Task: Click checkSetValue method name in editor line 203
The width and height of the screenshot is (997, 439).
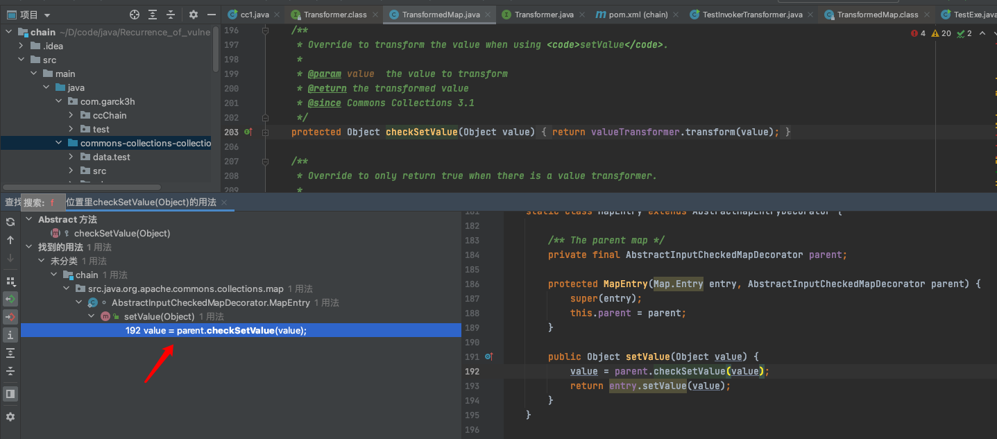Action: click(x=422, y=132)
